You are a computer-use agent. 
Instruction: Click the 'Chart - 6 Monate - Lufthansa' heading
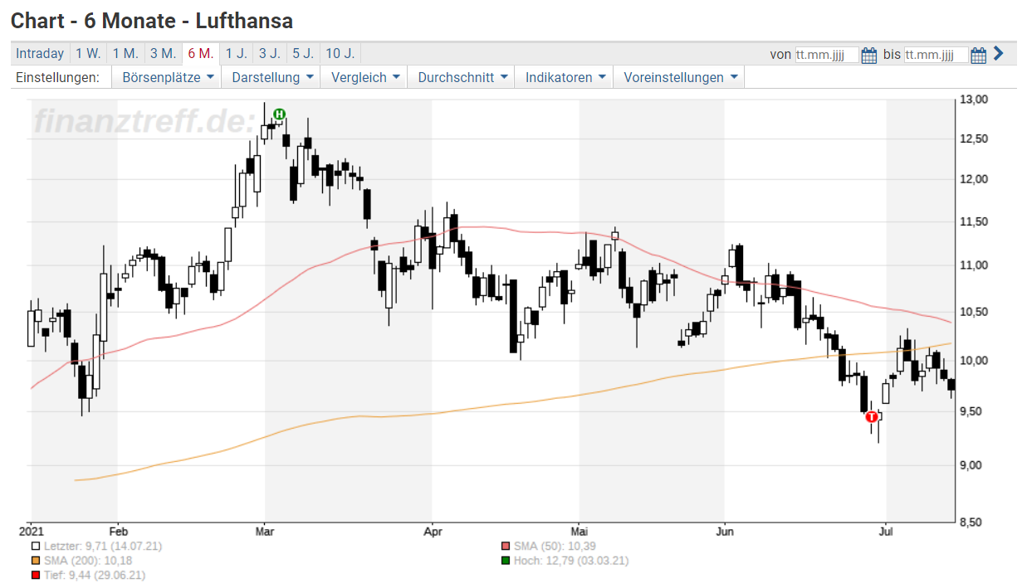coord(152,20)
